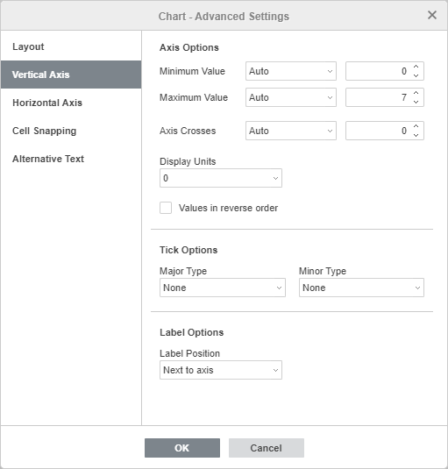Increase the Maximum Value with up arrow
This screenshot has height=469, width=448.
click(416, 93)
